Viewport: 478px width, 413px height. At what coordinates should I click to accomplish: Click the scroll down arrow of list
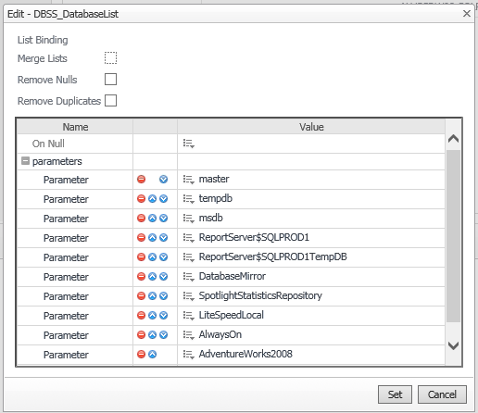pos(453,345)
